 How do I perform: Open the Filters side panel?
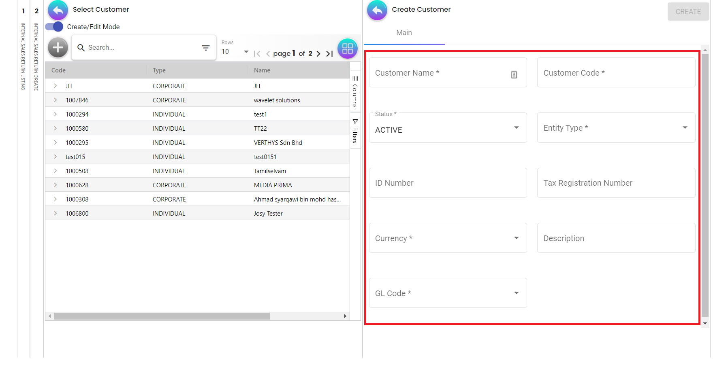355,131
